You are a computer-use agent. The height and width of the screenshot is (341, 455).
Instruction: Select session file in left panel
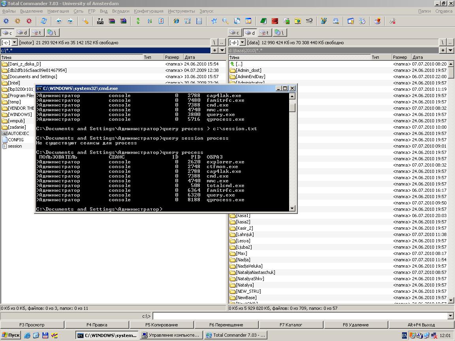pos(12,146)
